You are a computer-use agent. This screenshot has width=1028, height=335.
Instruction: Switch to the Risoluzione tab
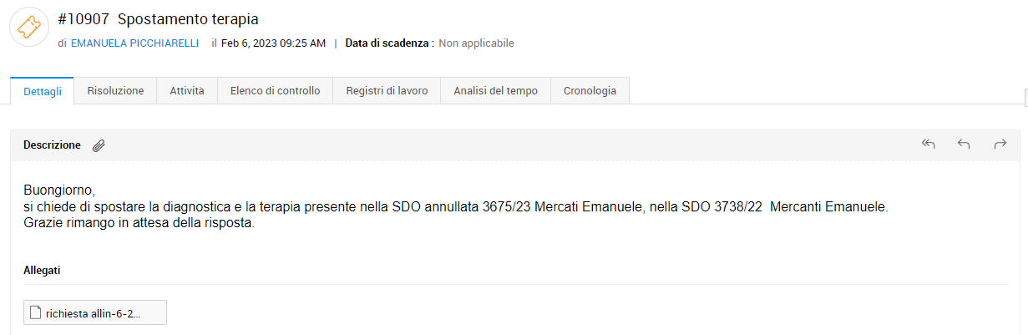coord(115,91)
